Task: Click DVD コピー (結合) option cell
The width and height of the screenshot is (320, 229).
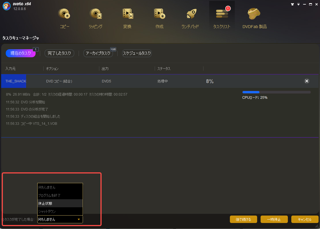Action: tap(59, 81)
